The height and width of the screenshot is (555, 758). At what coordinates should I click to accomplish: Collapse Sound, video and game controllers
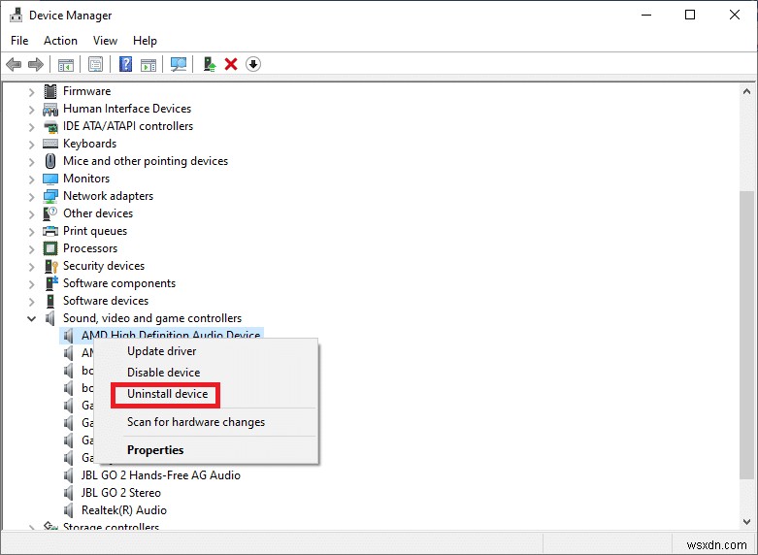coord(31,318)
